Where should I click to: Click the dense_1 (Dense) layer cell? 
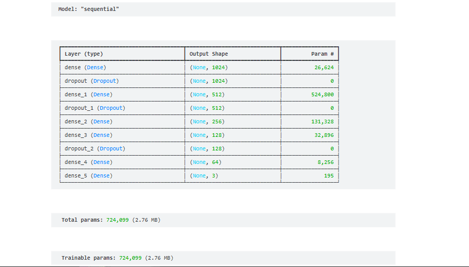point(88,94)
